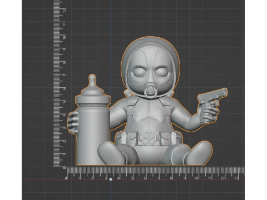The image size is (267, 200).
Task: Click the number 7 on the horizontal ruler
Action: click(x=158, y=178)
